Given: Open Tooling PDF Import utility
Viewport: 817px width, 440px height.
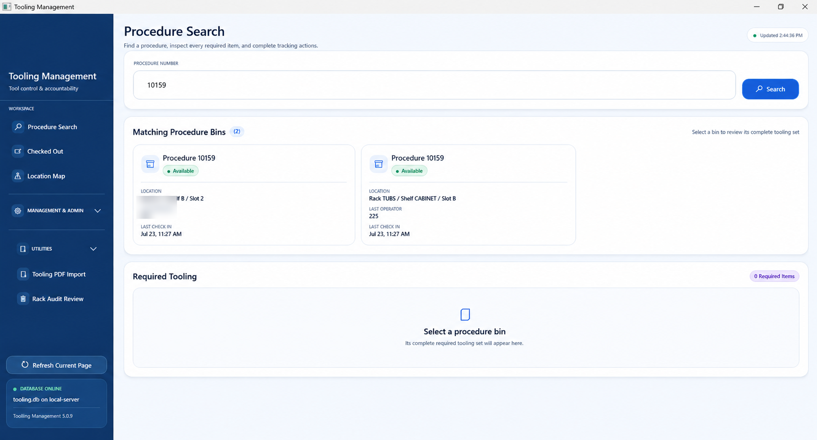Looking at the screenshot, I should pos(59,274).
